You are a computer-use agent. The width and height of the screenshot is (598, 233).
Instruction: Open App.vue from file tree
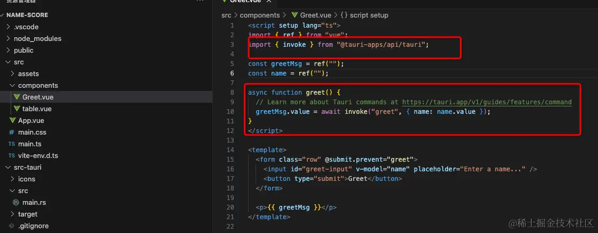31,121
